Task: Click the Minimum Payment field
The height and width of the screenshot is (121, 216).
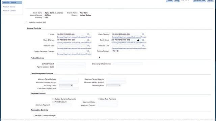Action: (62, 105)
